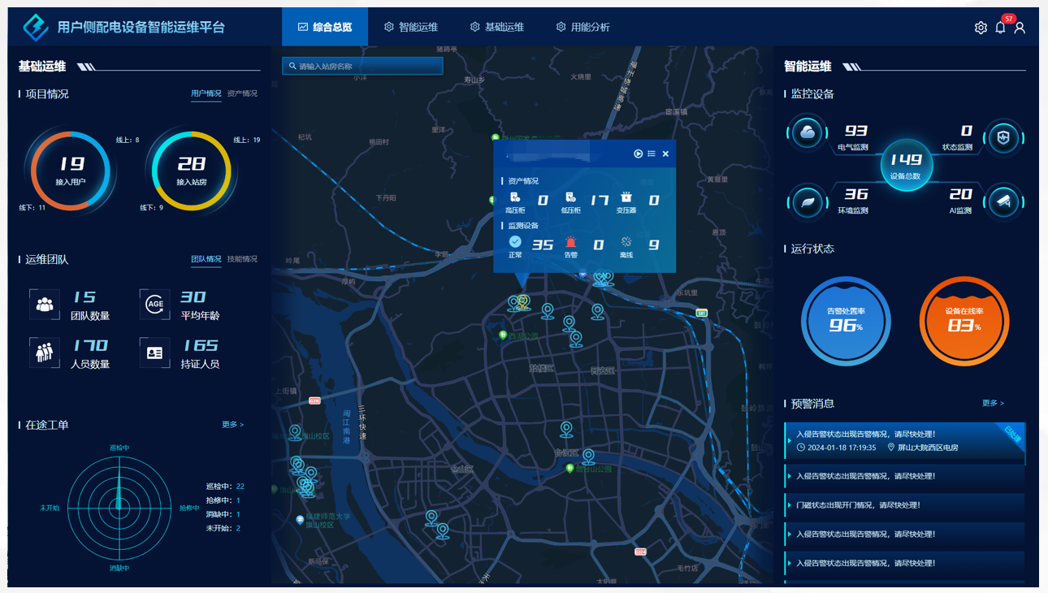Click the station name search field
This screenshot has height=593, width=1048.
(x=362, y=66)
